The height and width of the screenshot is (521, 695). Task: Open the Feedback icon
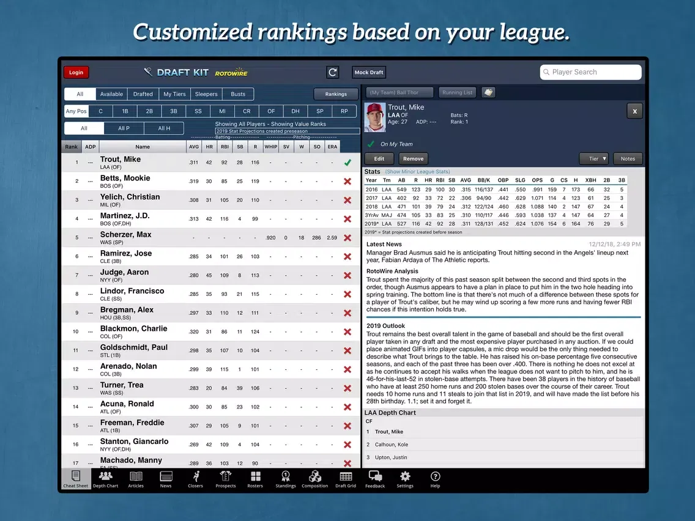click(375, 479)
